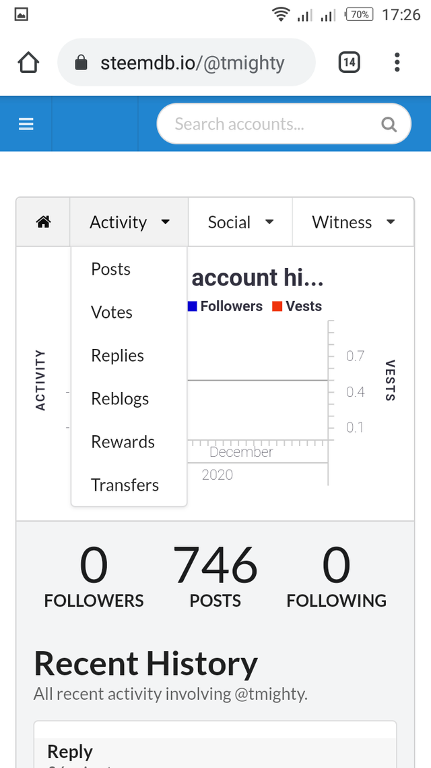Tap the browser home icon
Screen dimensions: 431x768
pos(28,63)
